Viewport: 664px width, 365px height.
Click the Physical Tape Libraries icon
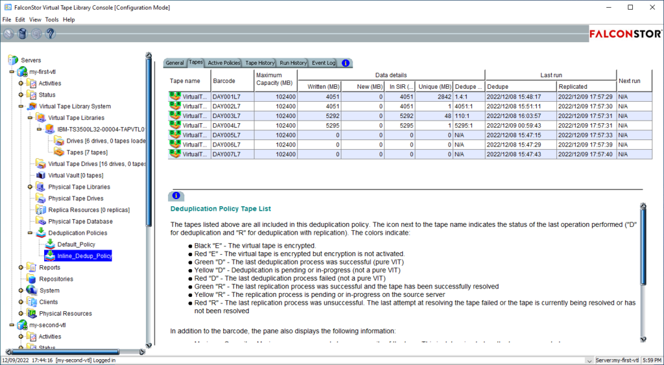(41, 187)
